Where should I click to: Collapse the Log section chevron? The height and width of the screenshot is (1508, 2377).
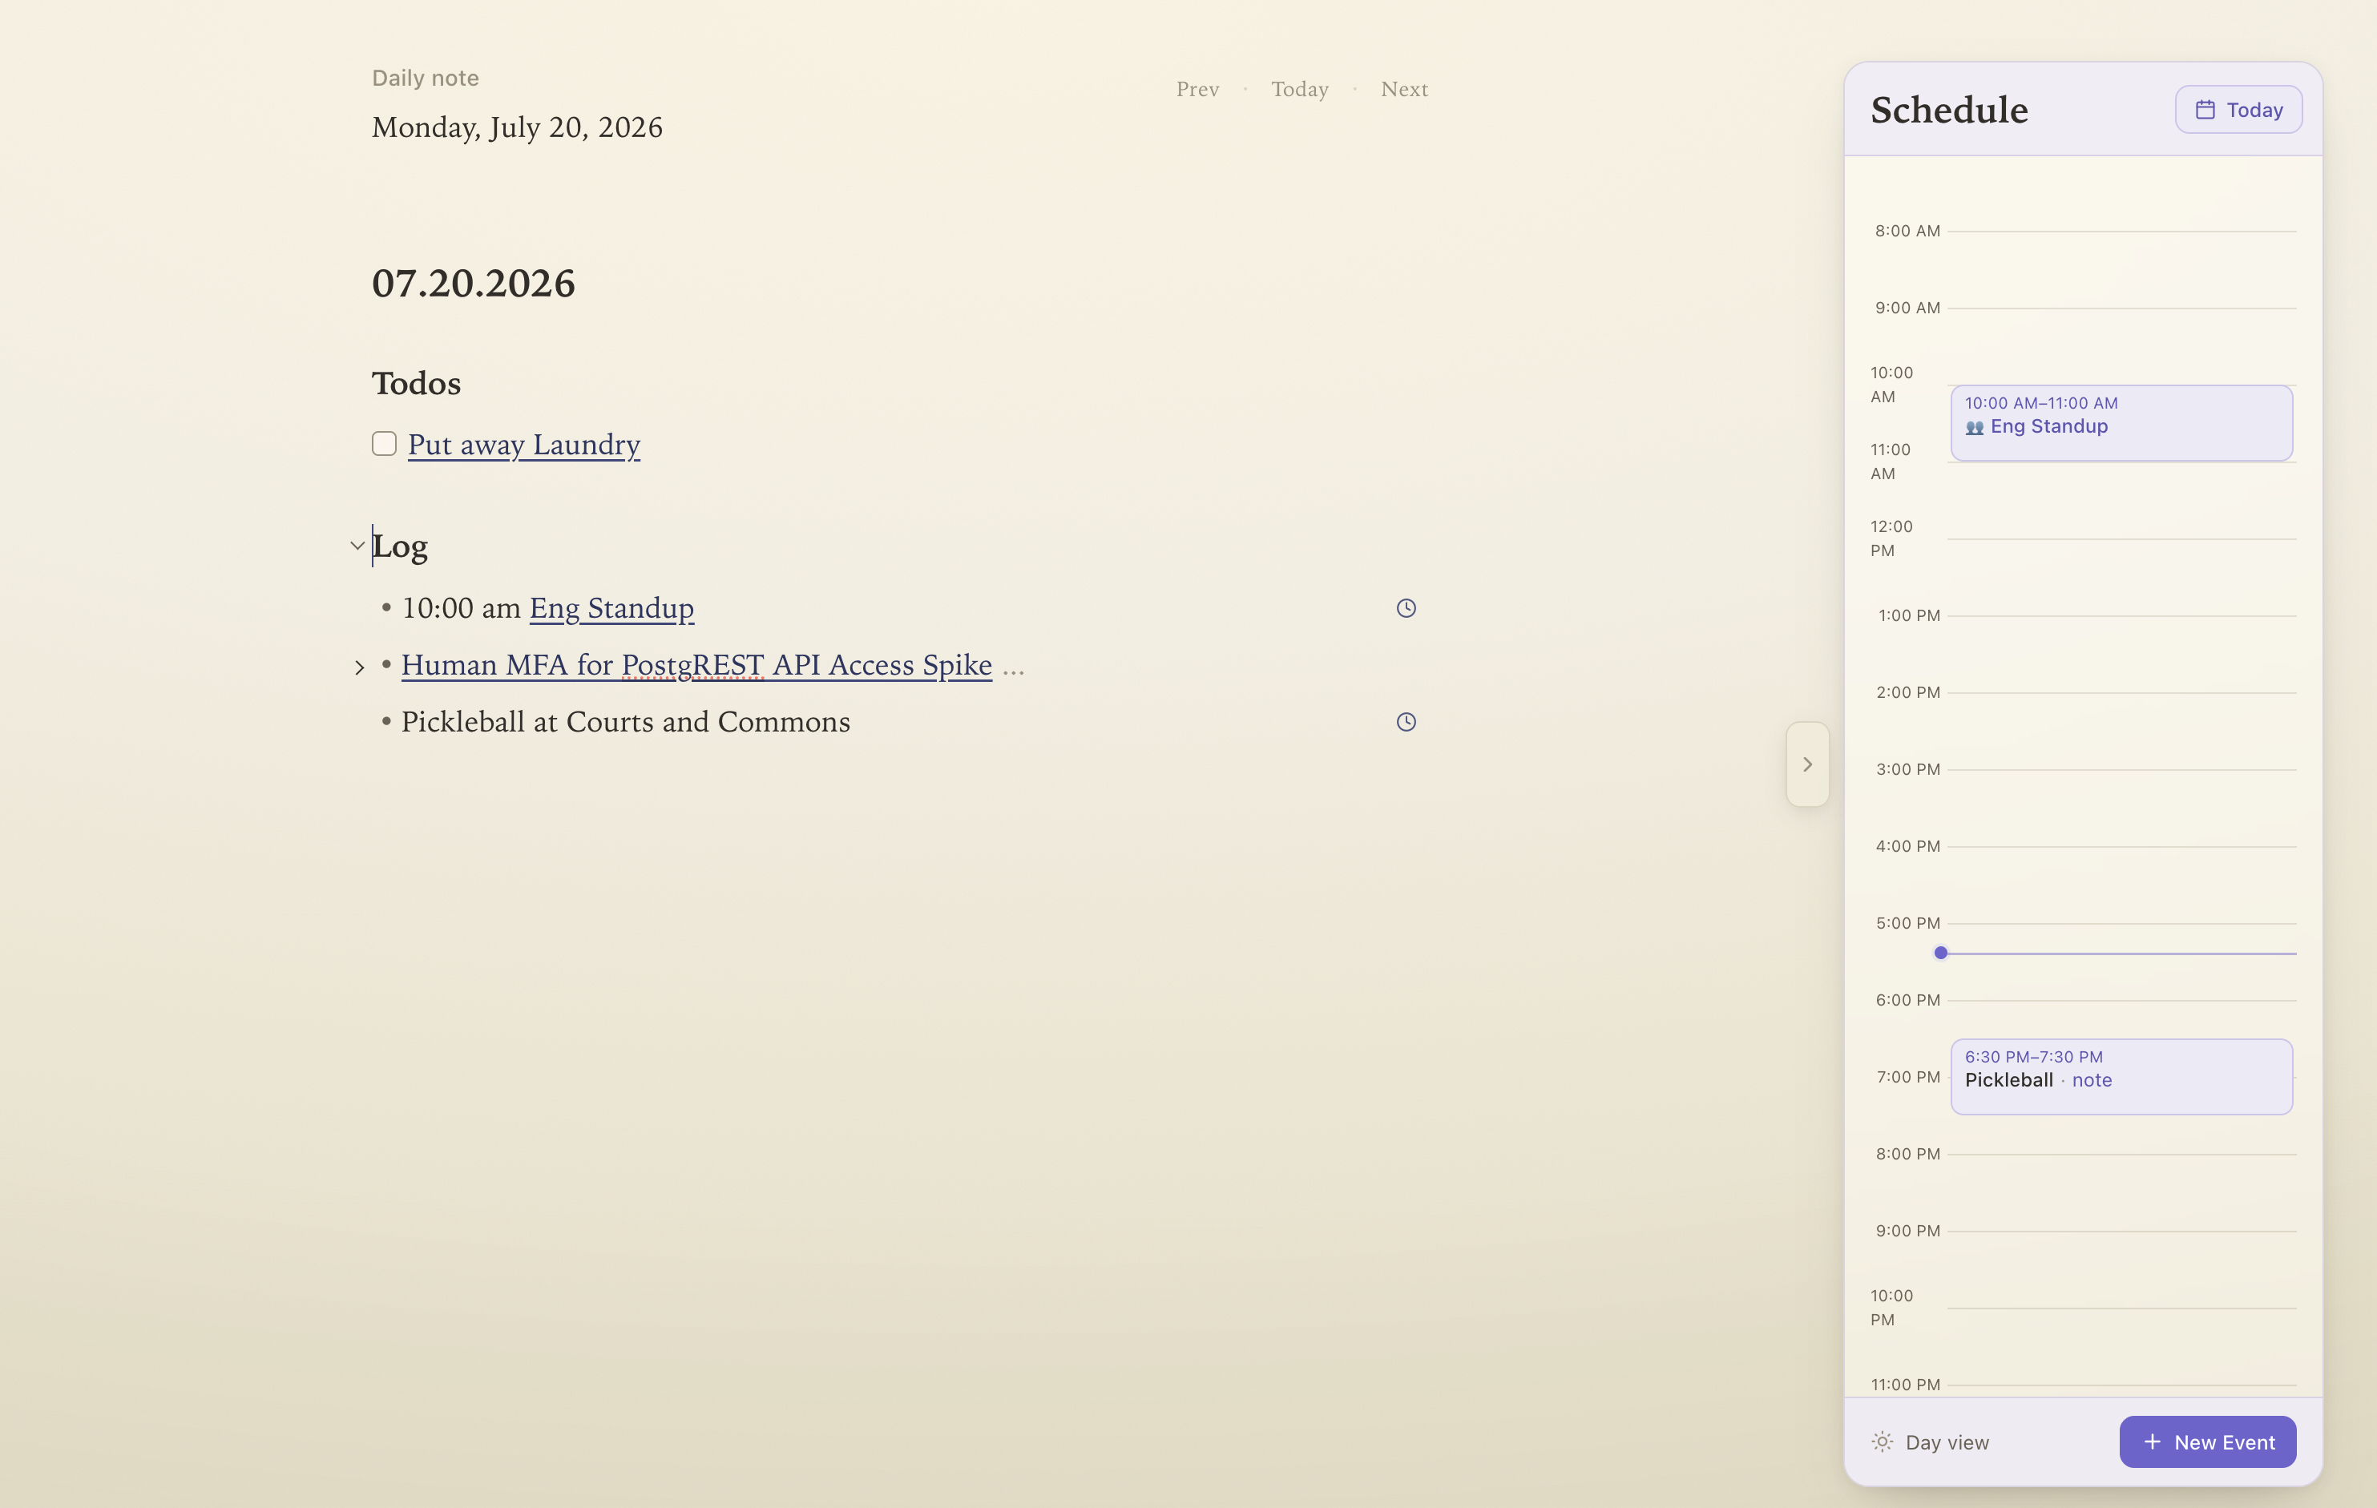click(357, 546)
